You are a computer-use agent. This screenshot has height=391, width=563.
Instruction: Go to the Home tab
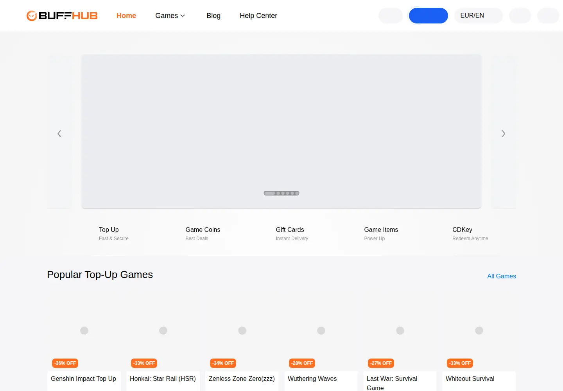point(126,16)
